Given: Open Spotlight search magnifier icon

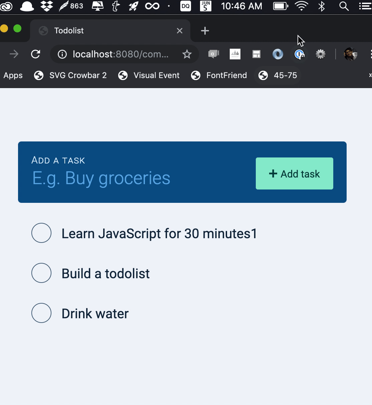Looking at the screenshot, I should [344, 6].
